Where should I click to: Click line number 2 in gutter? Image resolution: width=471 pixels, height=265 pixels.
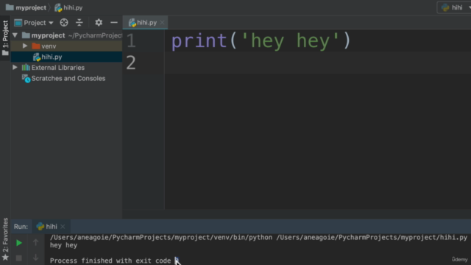tap(131, 63)
